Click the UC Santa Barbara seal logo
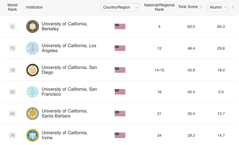Viewport: 239px width, 145px height. click(x=33, y=114)
